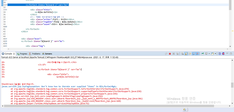The width and height of the screenshot is (234, 112).
Task: Collapse the fold marker at editor line 47
Action: (x=6, y=44)
